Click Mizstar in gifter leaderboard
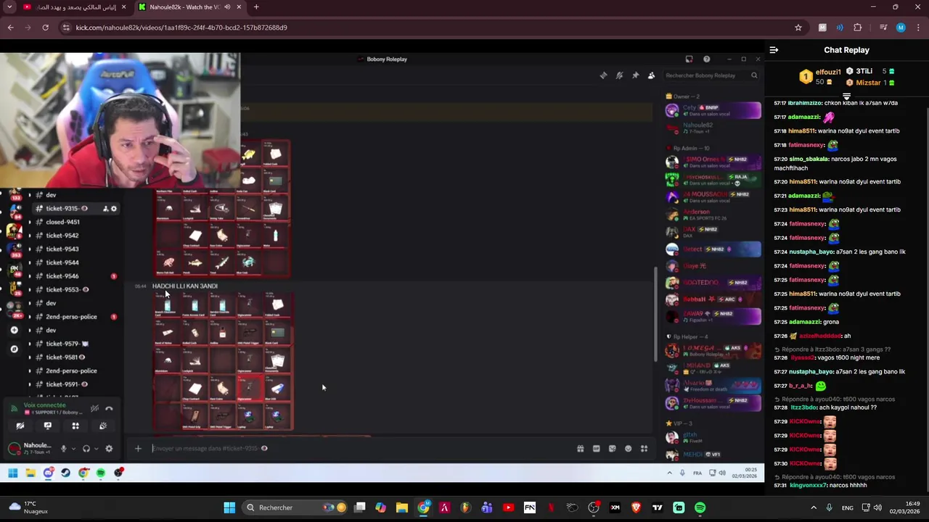 (x=868, y=83)
